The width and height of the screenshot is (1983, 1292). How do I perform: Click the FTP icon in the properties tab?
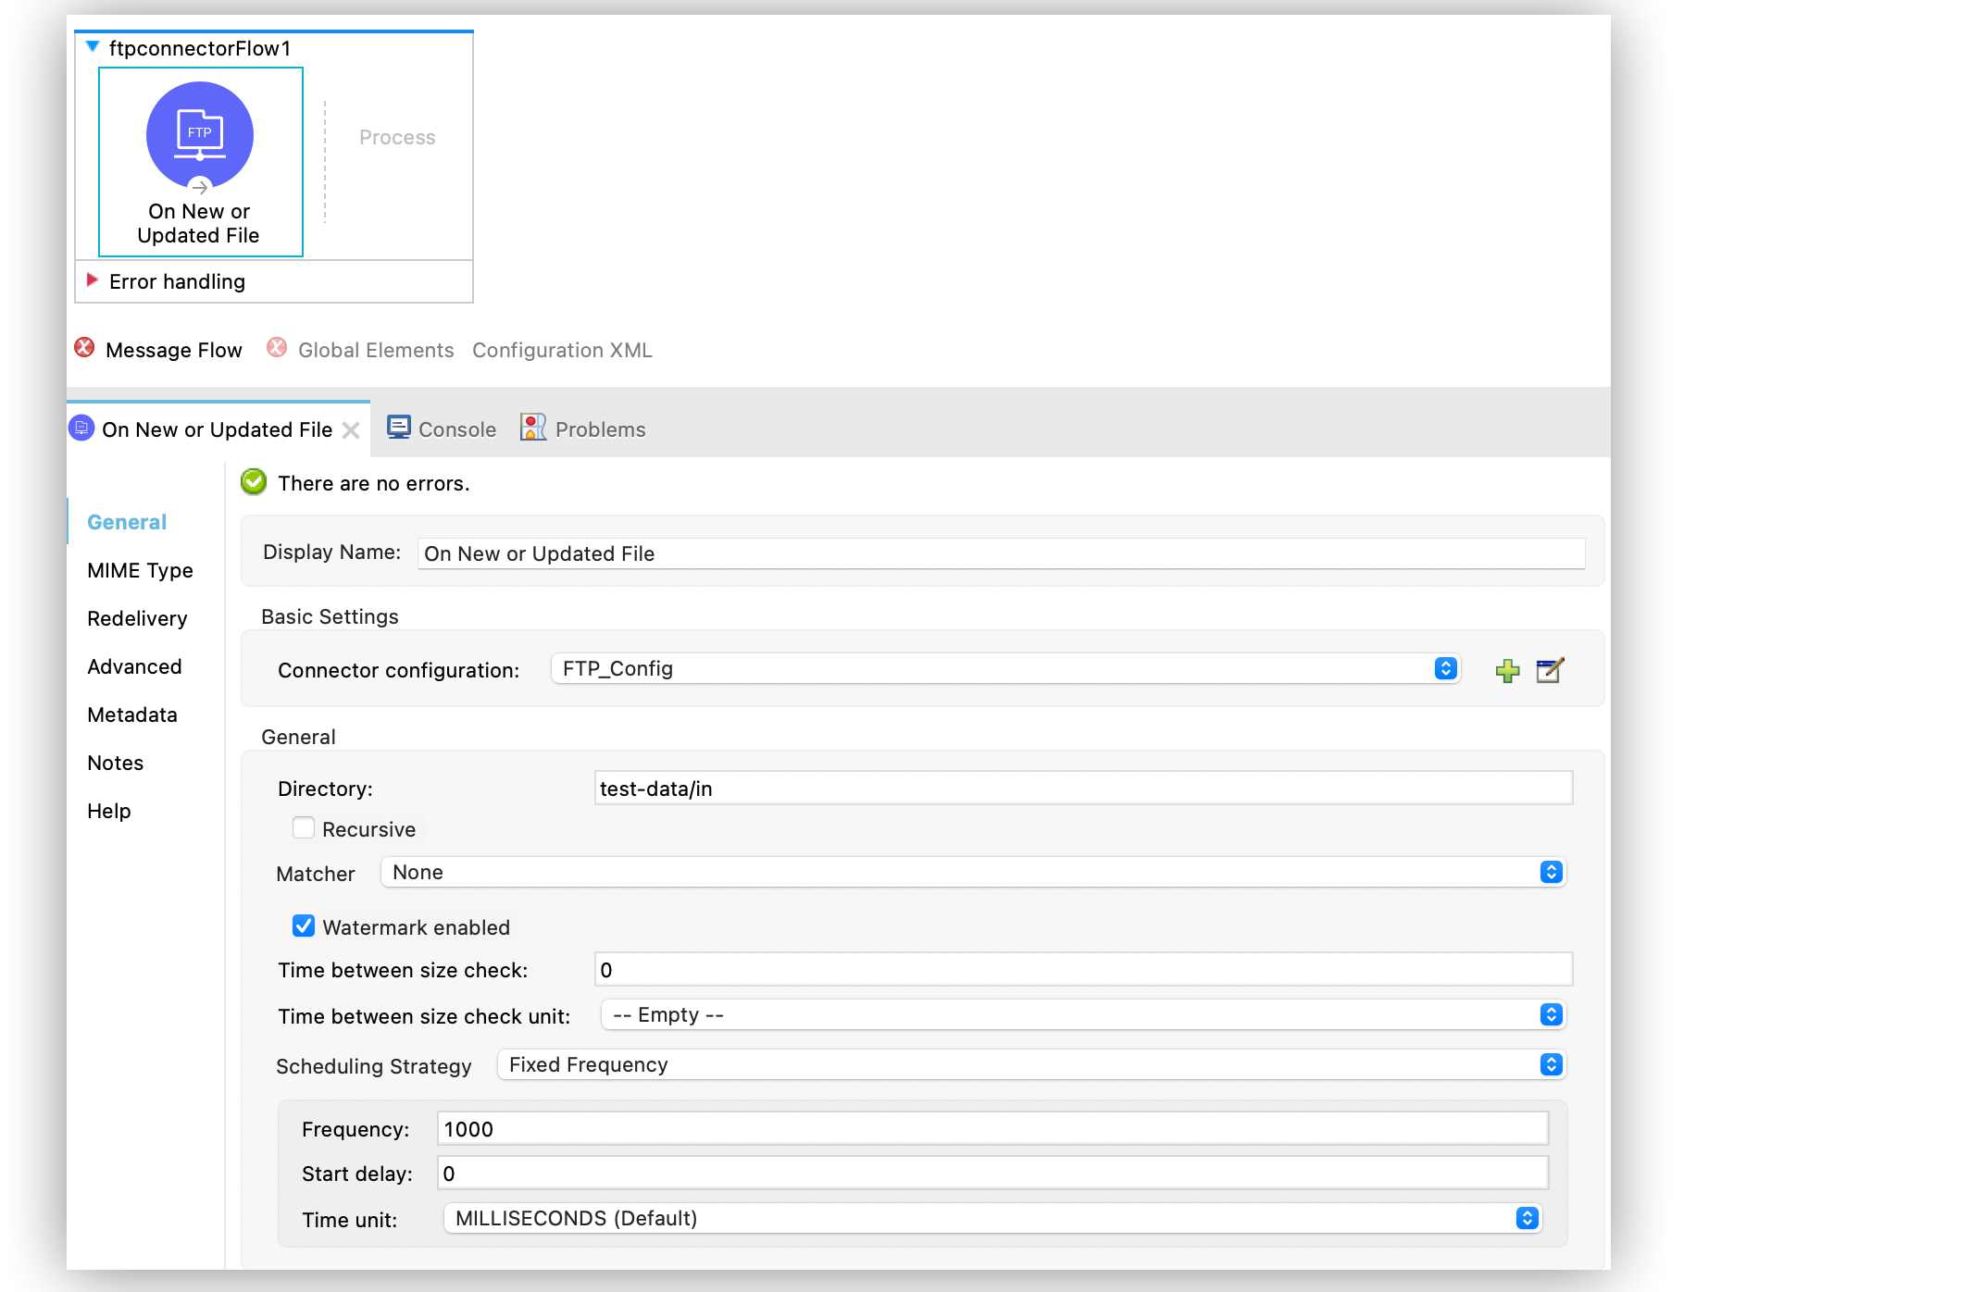tap(81, 428)
